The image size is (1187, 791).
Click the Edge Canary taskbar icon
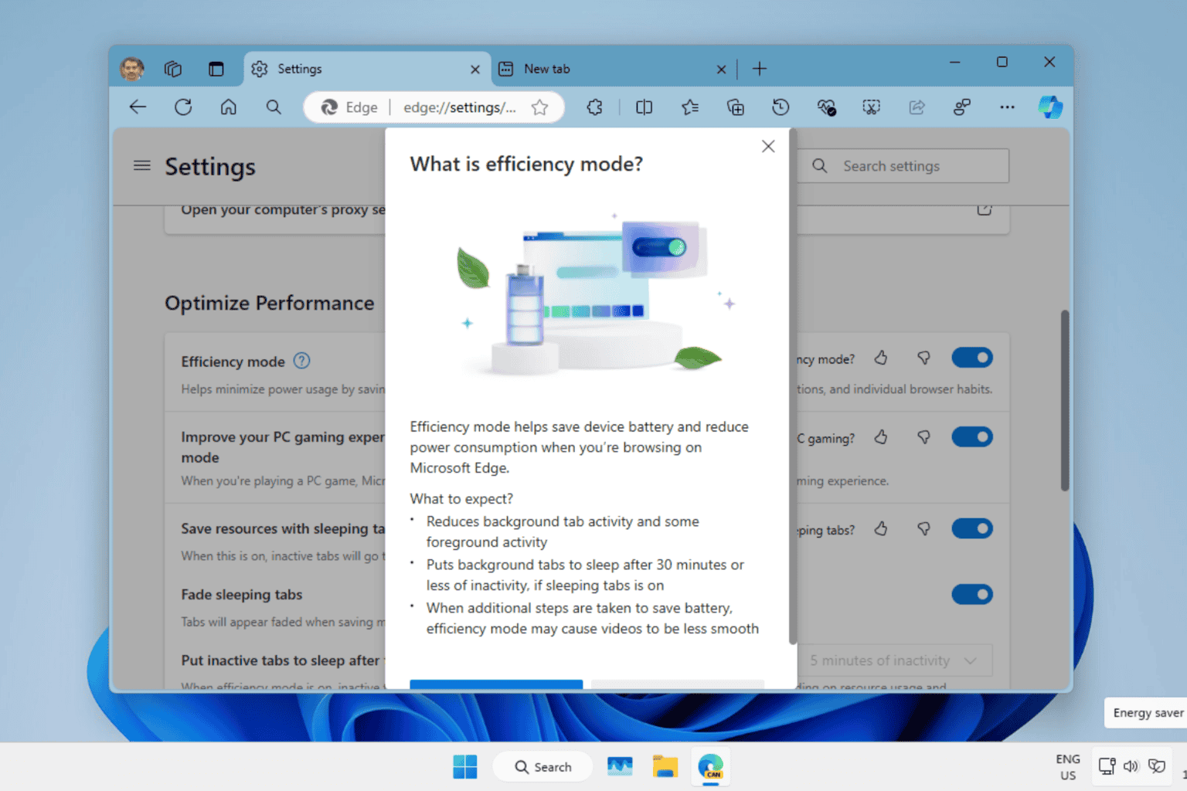pos(710,767)
